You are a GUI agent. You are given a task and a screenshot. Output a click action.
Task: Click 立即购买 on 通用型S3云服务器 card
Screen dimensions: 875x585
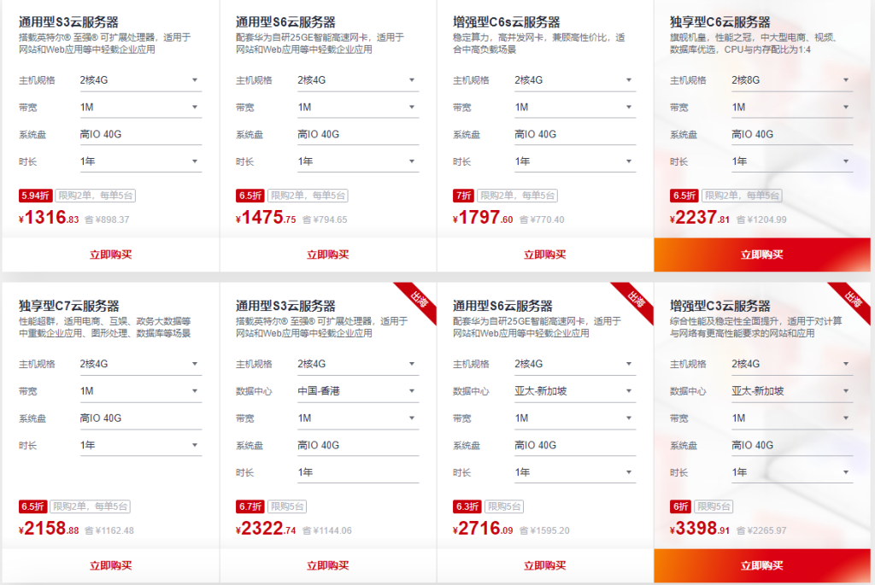click(111, 254)
